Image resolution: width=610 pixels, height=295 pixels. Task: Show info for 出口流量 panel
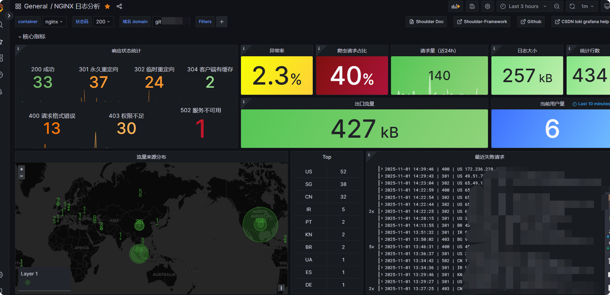click(x=244, y=102)
